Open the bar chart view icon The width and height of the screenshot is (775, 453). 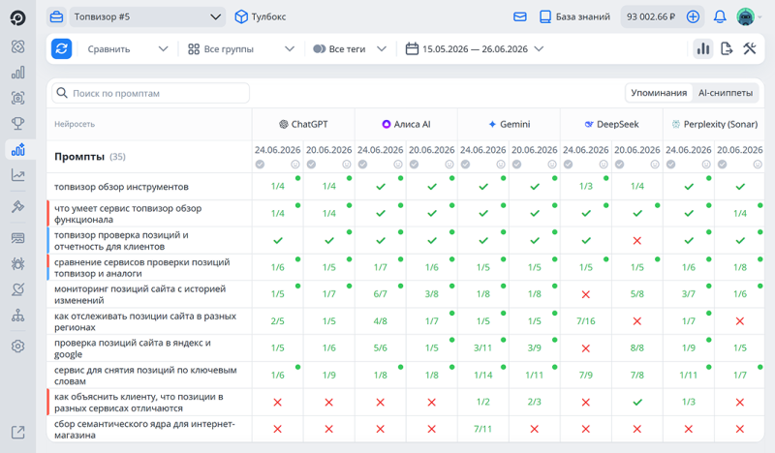pos(703,49)
